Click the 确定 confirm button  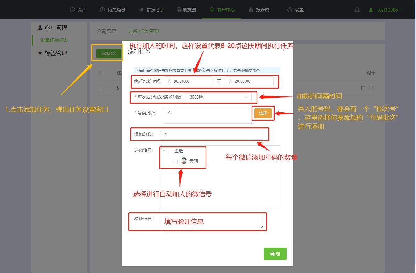275,254
